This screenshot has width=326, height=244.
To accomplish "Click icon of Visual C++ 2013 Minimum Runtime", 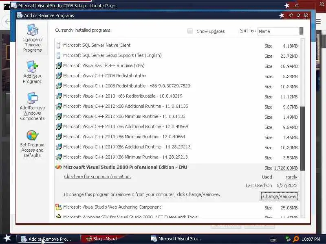I will point(59,137).
